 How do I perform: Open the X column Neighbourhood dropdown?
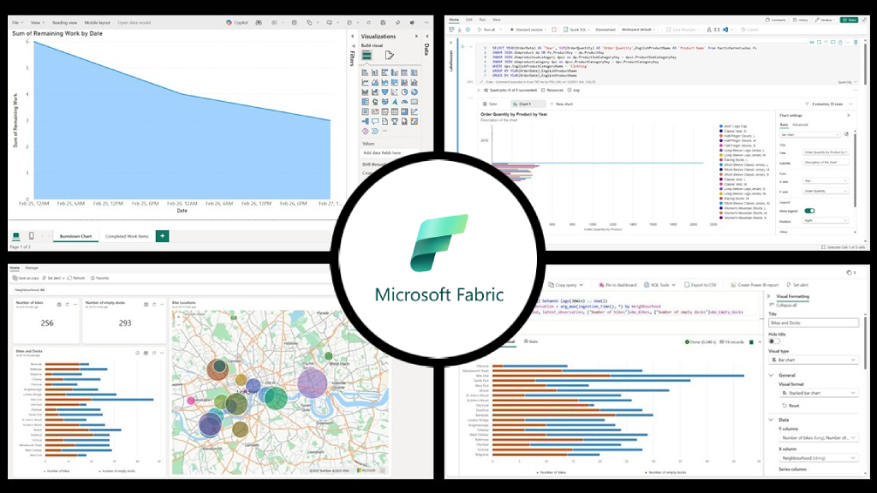(818, 458)
